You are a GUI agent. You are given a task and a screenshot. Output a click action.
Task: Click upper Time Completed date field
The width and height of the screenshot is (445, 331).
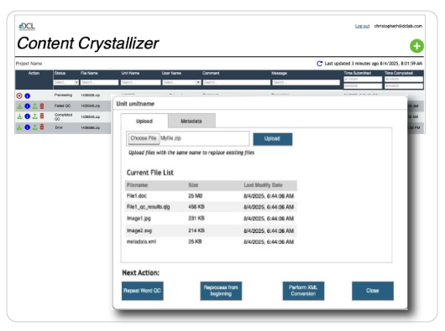(404, 80)
